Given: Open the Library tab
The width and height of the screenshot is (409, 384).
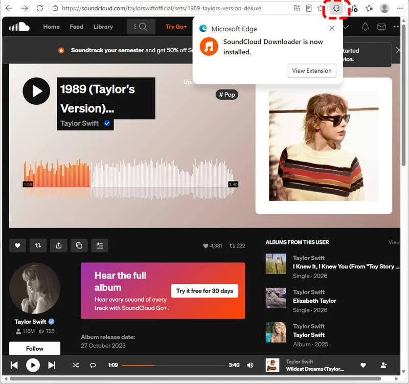Looking at the screenshot, I should [103, 27].
